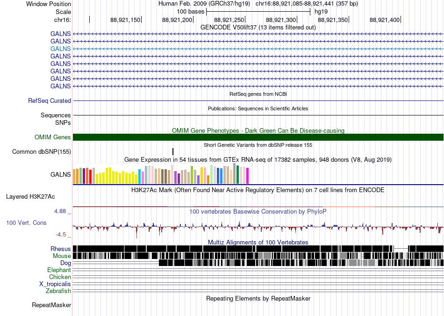Click the Multiz Alignments of 100 Vertebrates title
The image size is (444, 316).
click(258, 243)
